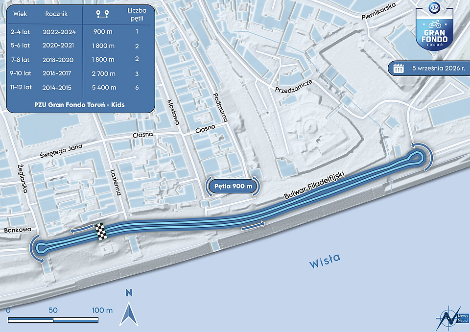Click the 9-10 lat age cell
The height and width of the screenshot is (332, 470).
(x=21, y=73)
